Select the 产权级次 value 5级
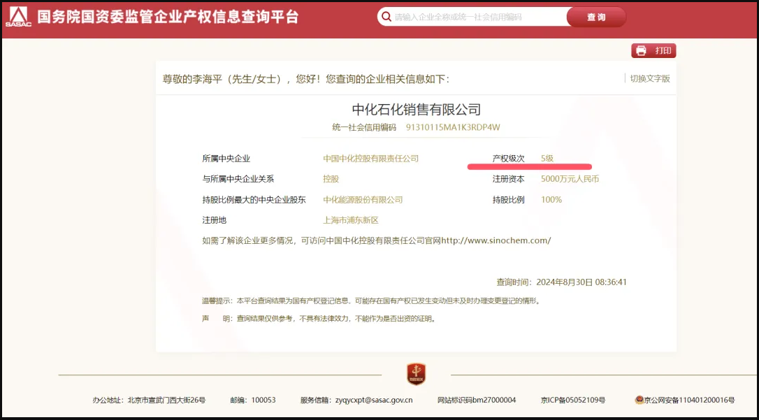The height and width of the screenshot is (420, 759). [x=547, y=159]
